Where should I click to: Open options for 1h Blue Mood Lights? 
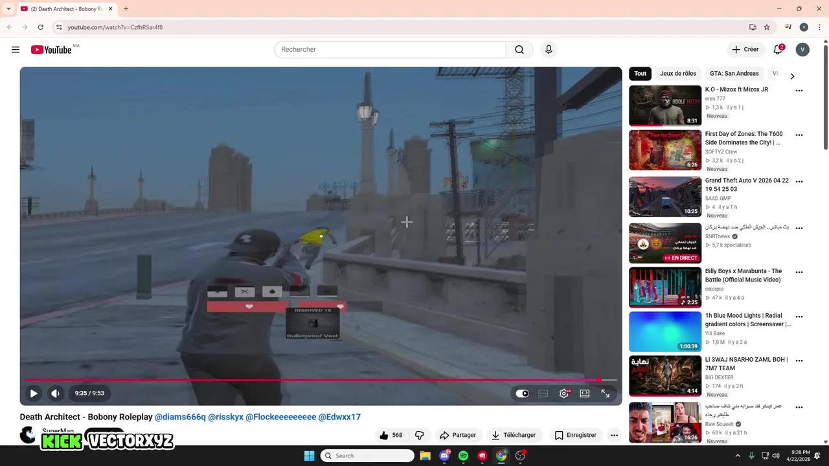tap(799, 317)
